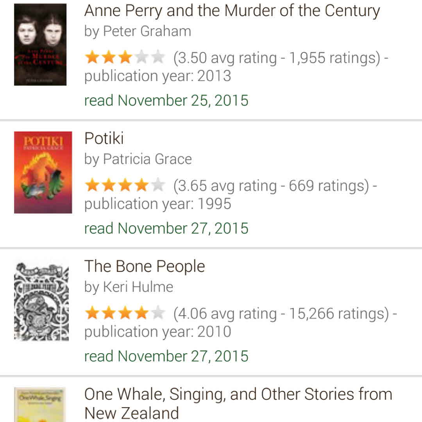The image size is (422, 422).
Task: Select the Potiki book title
Action: point(104,138)
